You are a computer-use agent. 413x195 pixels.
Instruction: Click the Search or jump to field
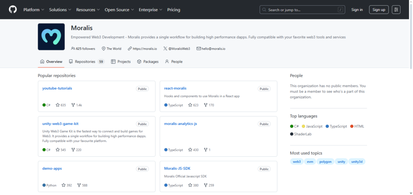(x=302, y=10)
